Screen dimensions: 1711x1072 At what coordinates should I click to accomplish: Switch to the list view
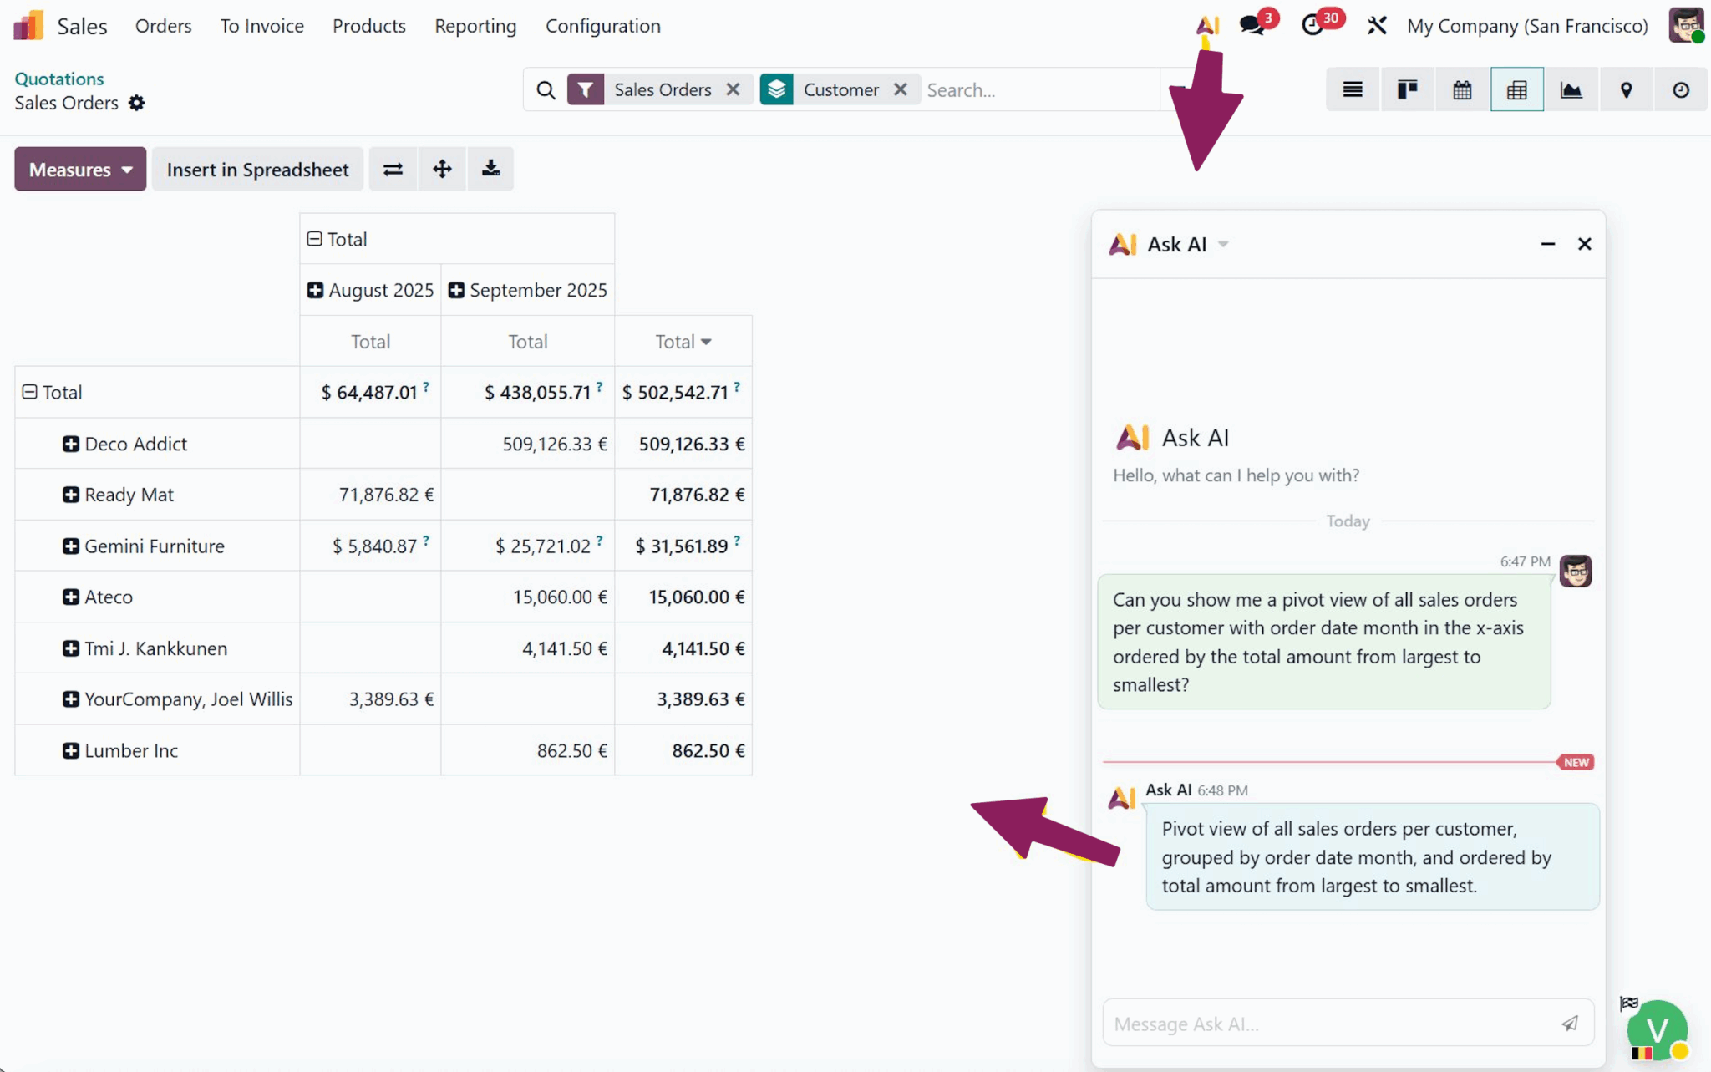point(1353,89)
